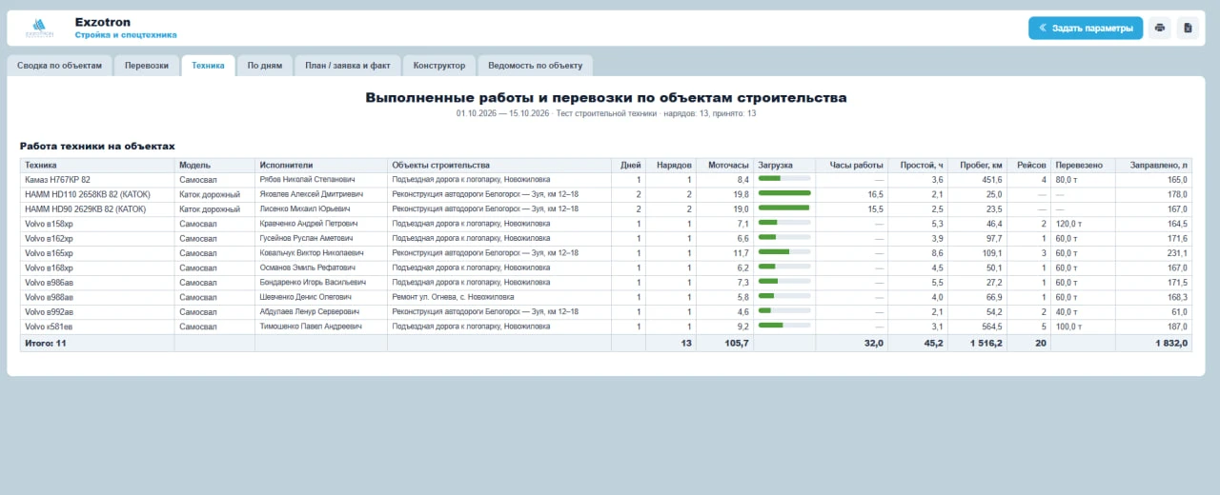Click the Работа техники на объектах heading
The width and height of the screenshot is (1220, 495).
(x=97, y=147)
